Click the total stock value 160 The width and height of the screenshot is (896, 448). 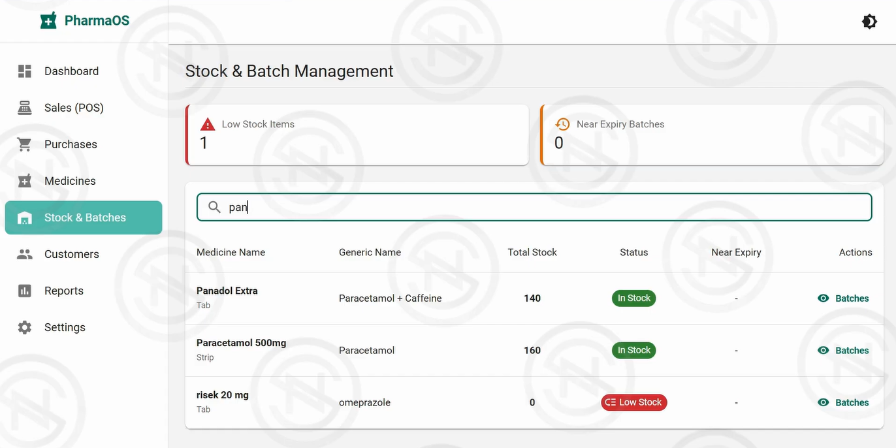(x=532, y=350)
